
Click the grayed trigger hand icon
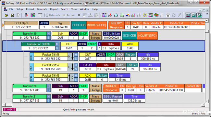pyautogui.click(x=84, y=15)
